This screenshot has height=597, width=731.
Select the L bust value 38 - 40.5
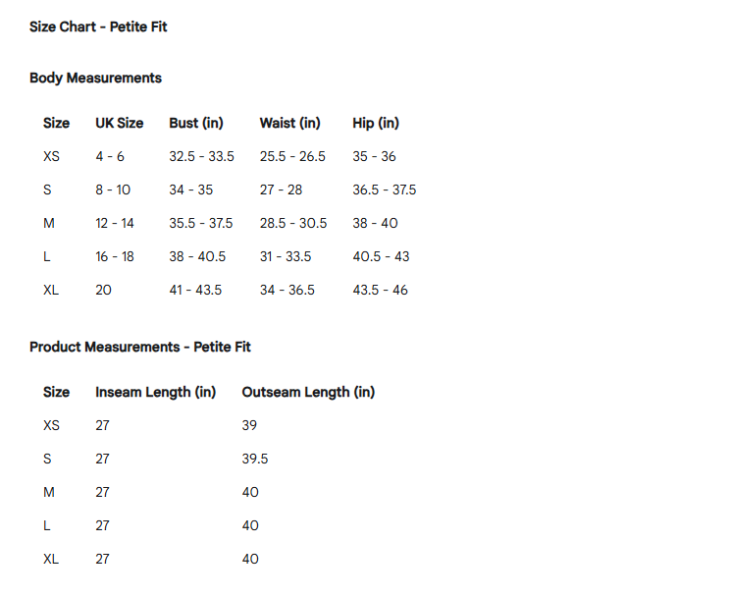pos(197,256)
